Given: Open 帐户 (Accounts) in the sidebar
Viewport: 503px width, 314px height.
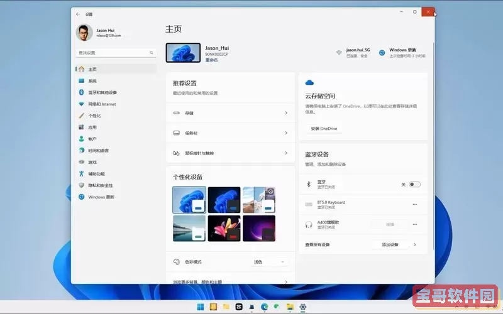Looking at the screenshot, I should pyautogui.click(x=116, y=139).
